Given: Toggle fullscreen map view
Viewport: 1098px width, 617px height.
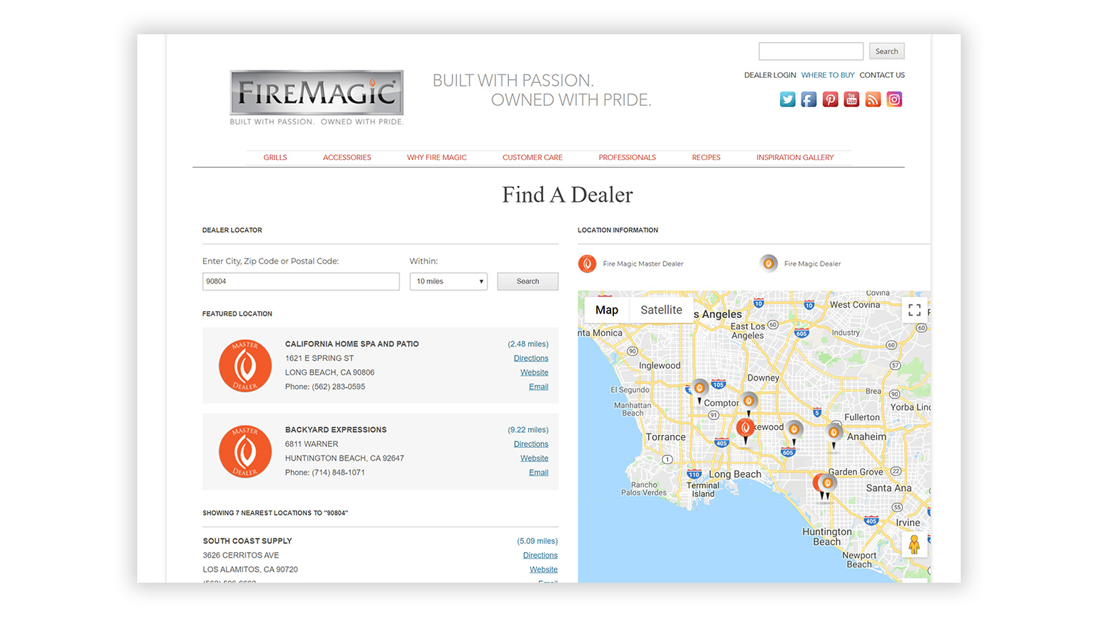Looking at the screenshot, I should [914, 310].
